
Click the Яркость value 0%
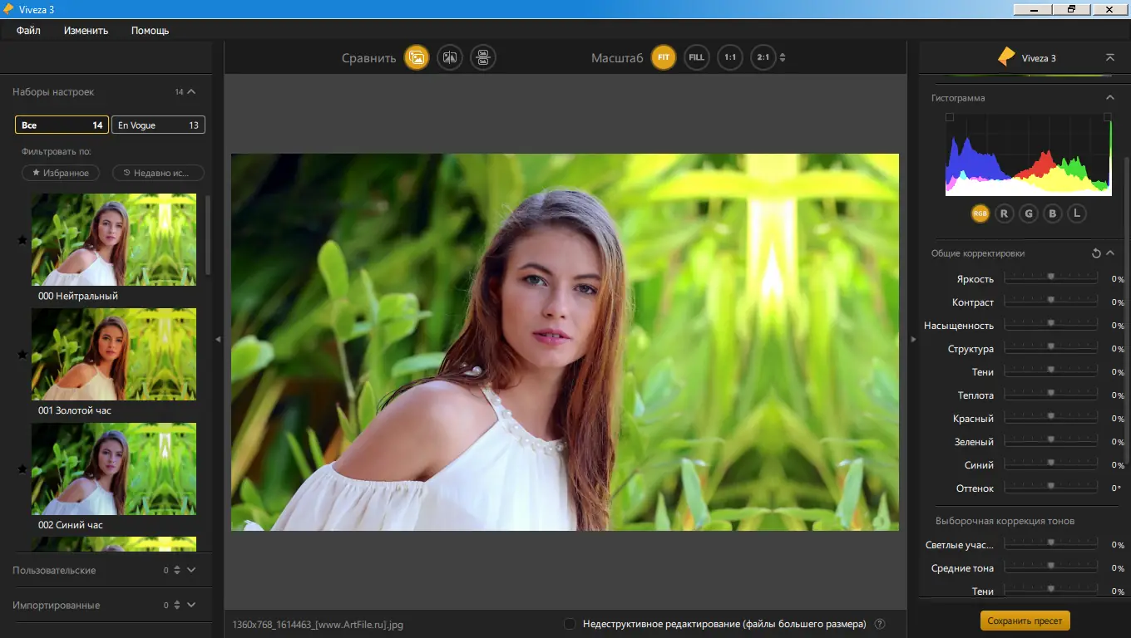click(1118, 279)
